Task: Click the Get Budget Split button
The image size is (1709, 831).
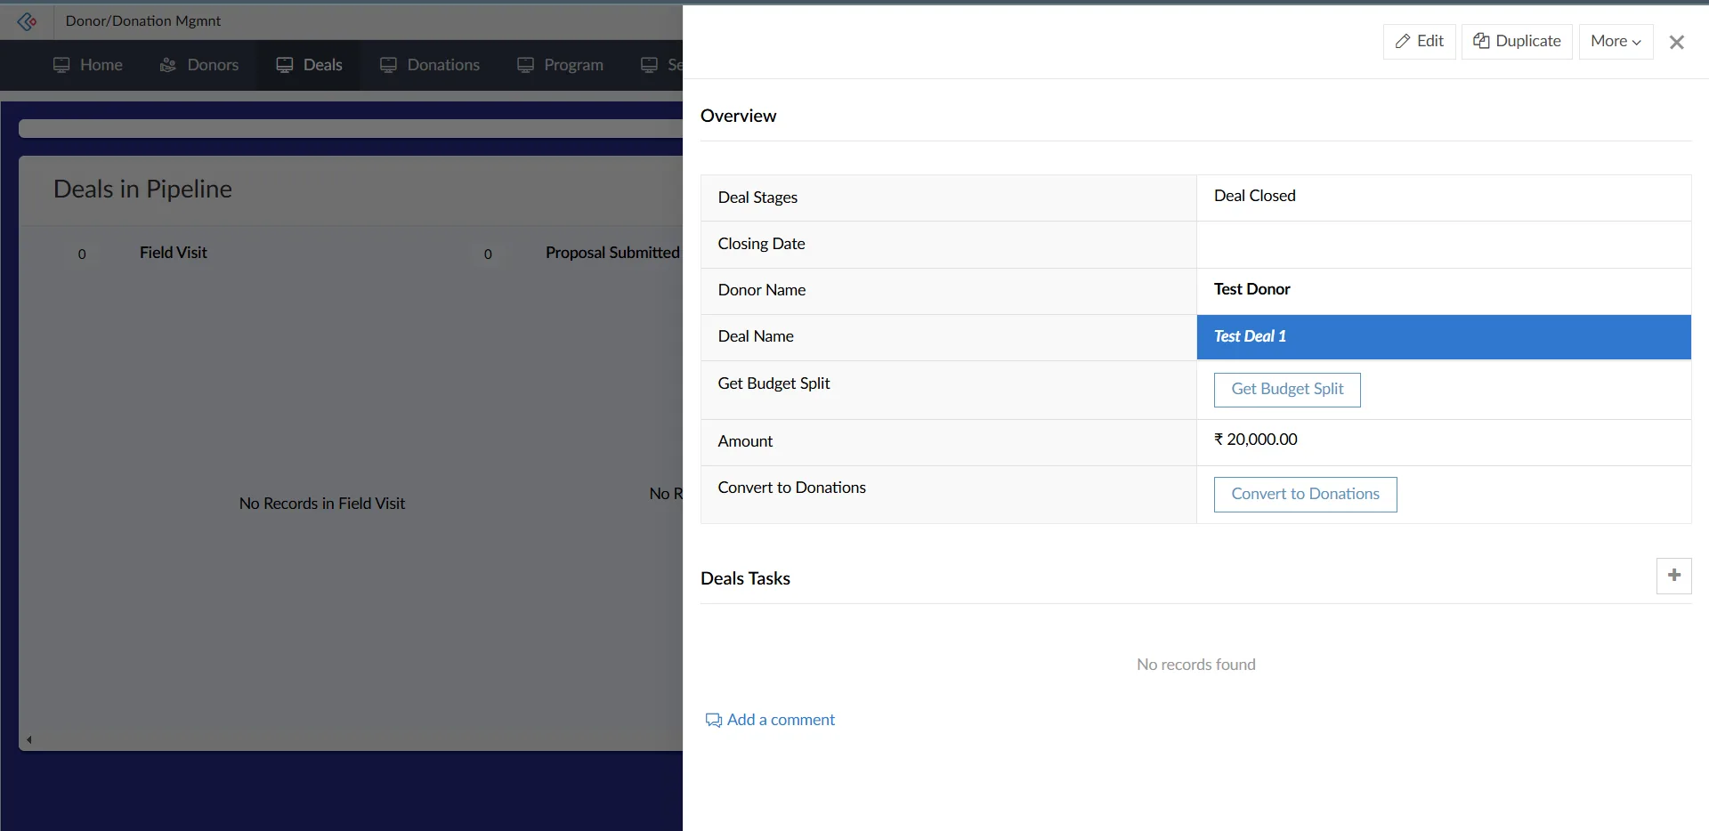Action: click(1287, 390)
